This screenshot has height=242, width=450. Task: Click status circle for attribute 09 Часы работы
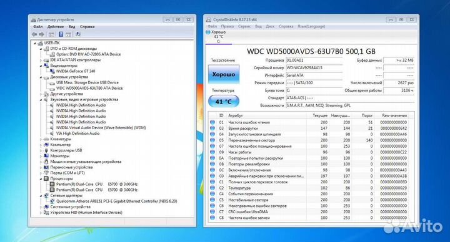212,152
